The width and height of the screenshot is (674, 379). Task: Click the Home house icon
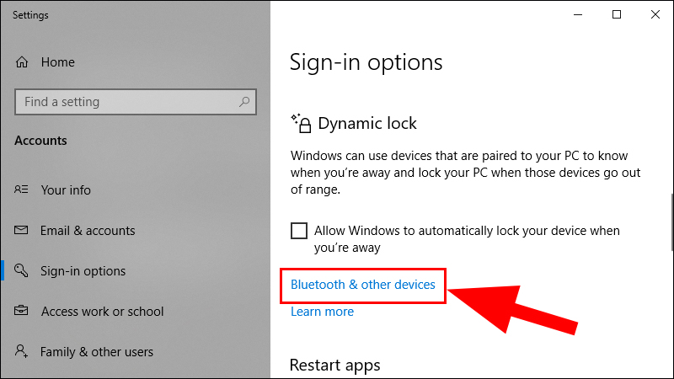coord(22,62)
